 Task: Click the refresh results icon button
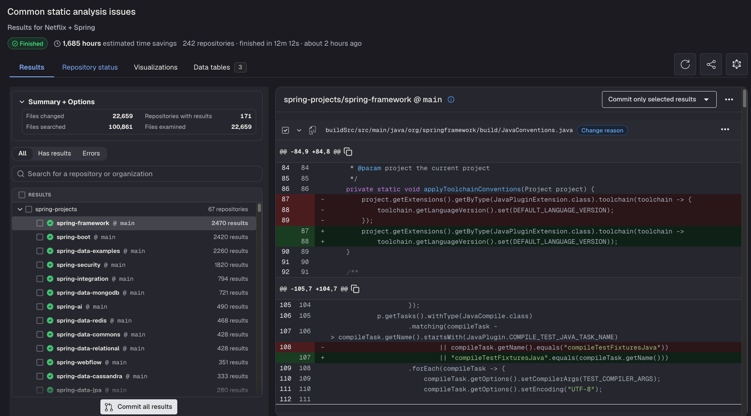click(685, 64)
